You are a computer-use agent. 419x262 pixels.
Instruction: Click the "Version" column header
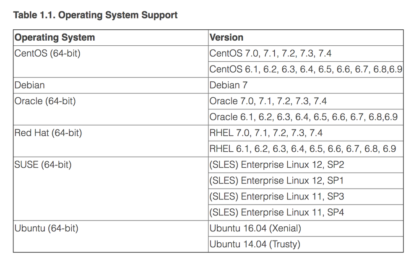pyautogui.click(x=226, y=37)
